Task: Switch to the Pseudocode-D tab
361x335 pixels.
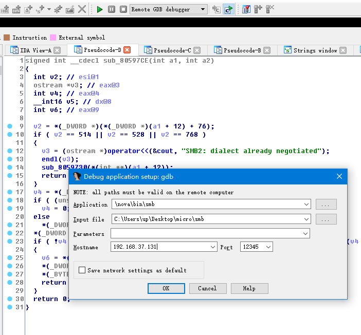Action: (x=102, y=50)
